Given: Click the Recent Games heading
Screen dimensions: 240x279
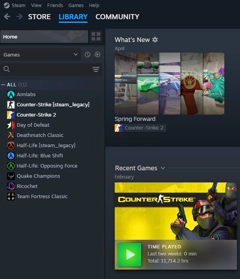Looking at the screenshot, I should (136, 168).
